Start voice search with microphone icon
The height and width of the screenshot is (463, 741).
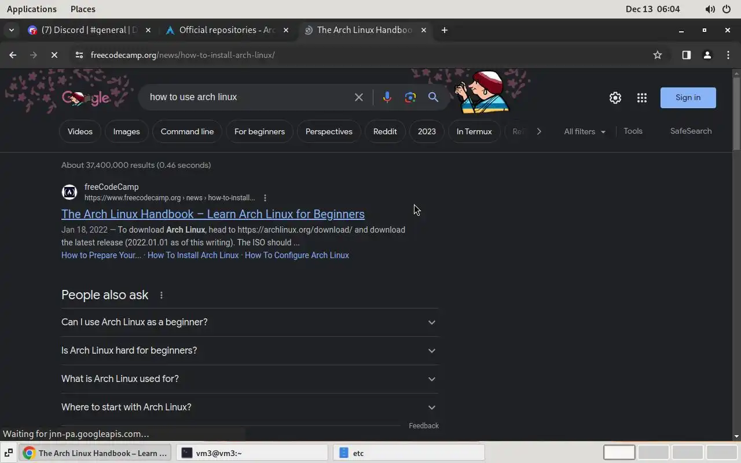[387, 97]
